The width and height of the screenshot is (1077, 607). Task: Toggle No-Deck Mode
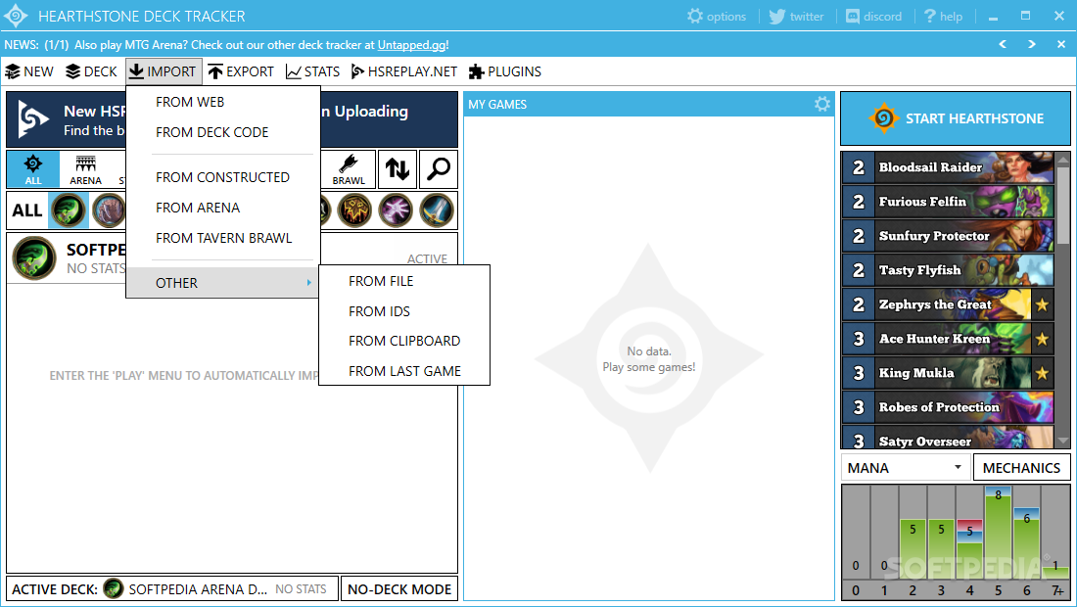pyautogui.click(x=399, y=589)
